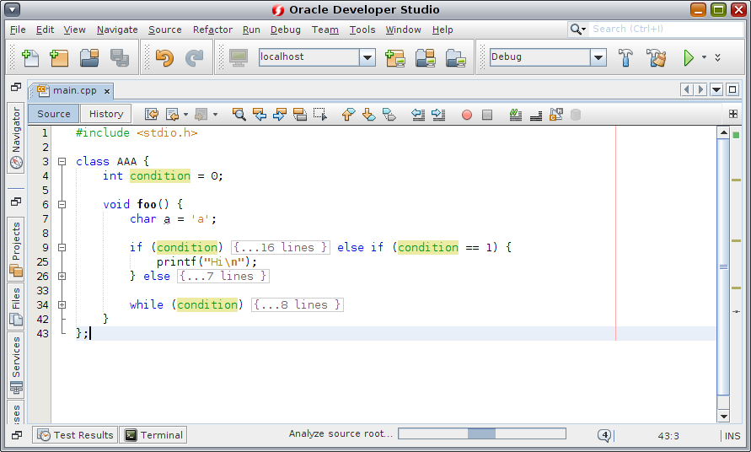Click the Previous Bookmark icon
751x452 pixels.
(x=348, y=115)
